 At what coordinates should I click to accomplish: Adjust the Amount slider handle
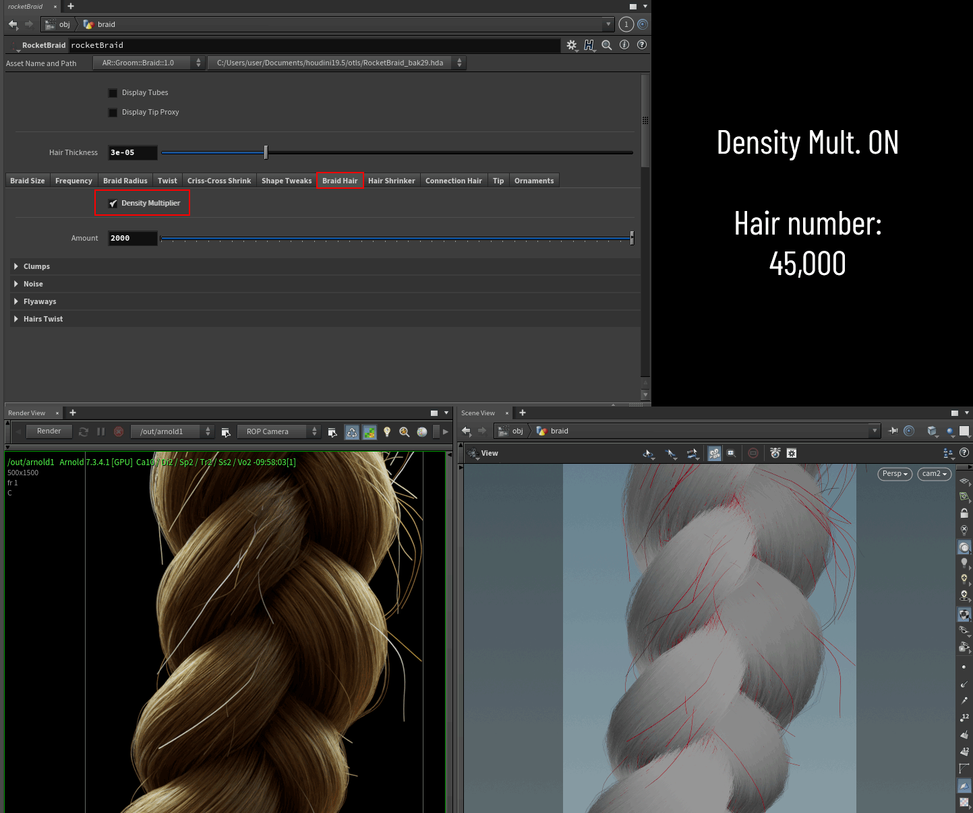(x=632, y=237)
